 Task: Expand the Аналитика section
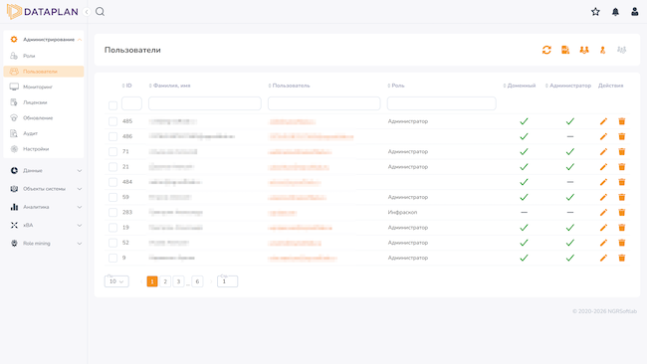click(80, 207)
